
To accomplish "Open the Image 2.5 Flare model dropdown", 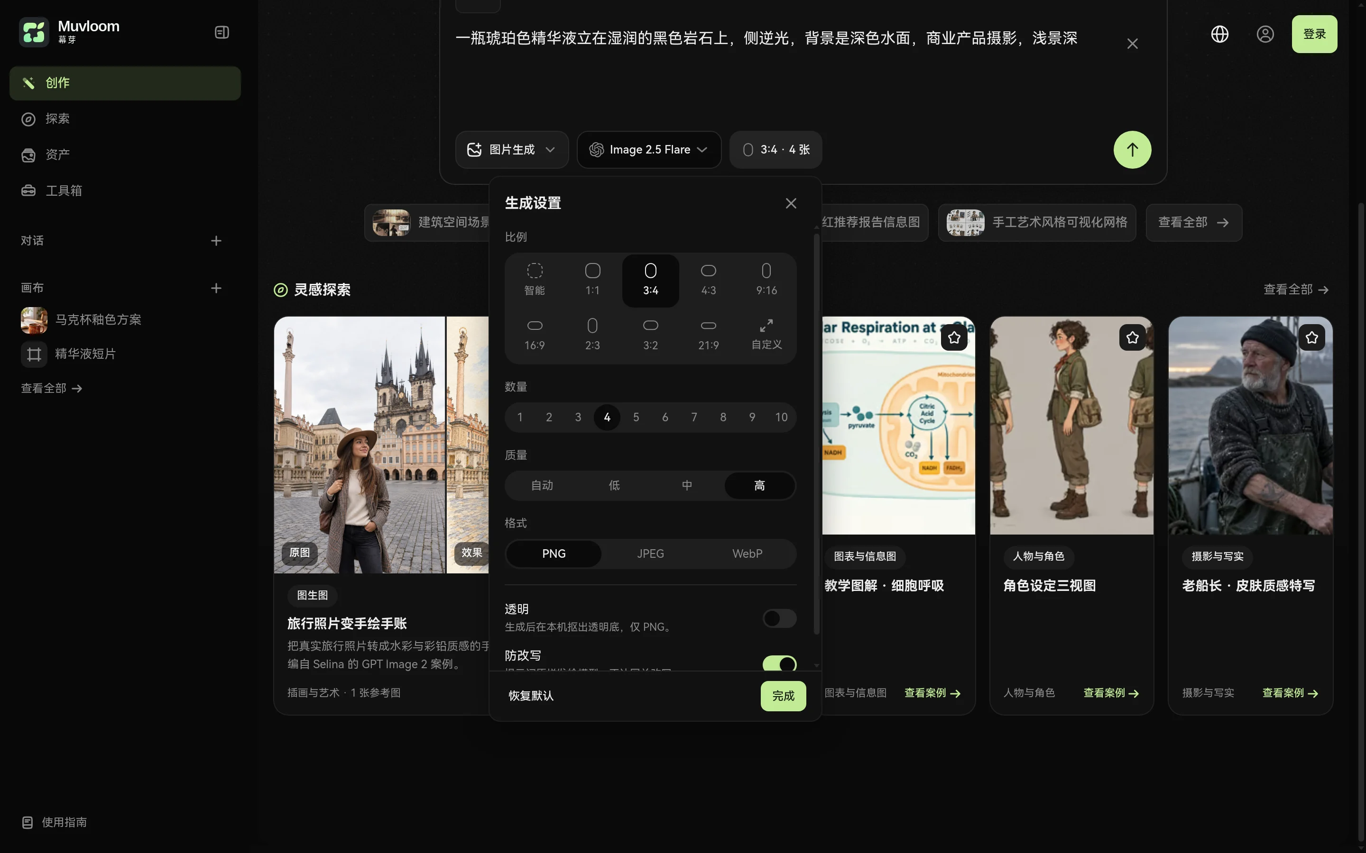I will 649,149.
